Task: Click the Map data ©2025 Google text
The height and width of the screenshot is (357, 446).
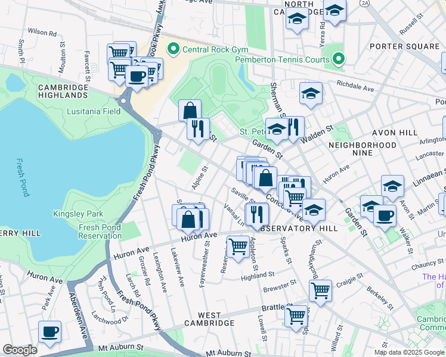Action: click(409, 353)
